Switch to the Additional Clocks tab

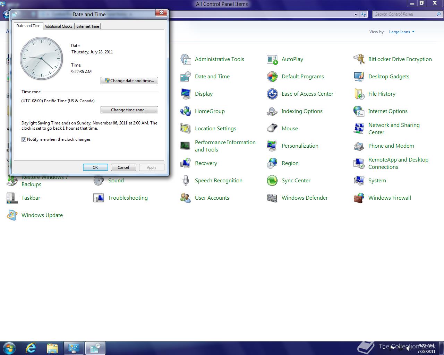pyautogui.click(x=58, y=26)
